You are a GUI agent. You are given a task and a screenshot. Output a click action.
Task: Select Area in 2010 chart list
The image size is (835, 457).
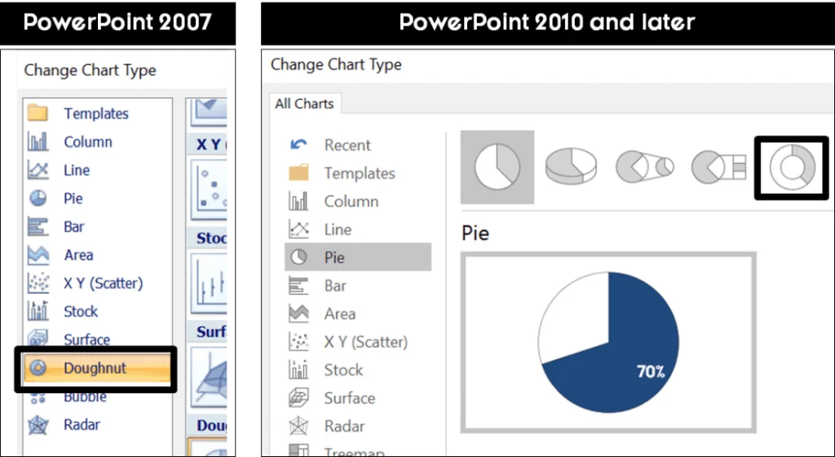340,313
